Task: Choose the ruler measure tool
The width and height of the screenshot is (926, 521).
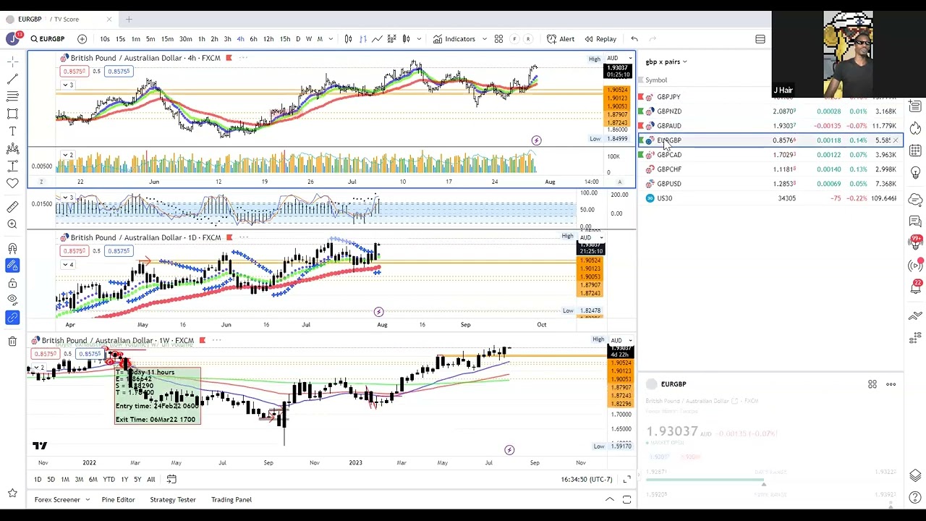Action: point(12,208)
